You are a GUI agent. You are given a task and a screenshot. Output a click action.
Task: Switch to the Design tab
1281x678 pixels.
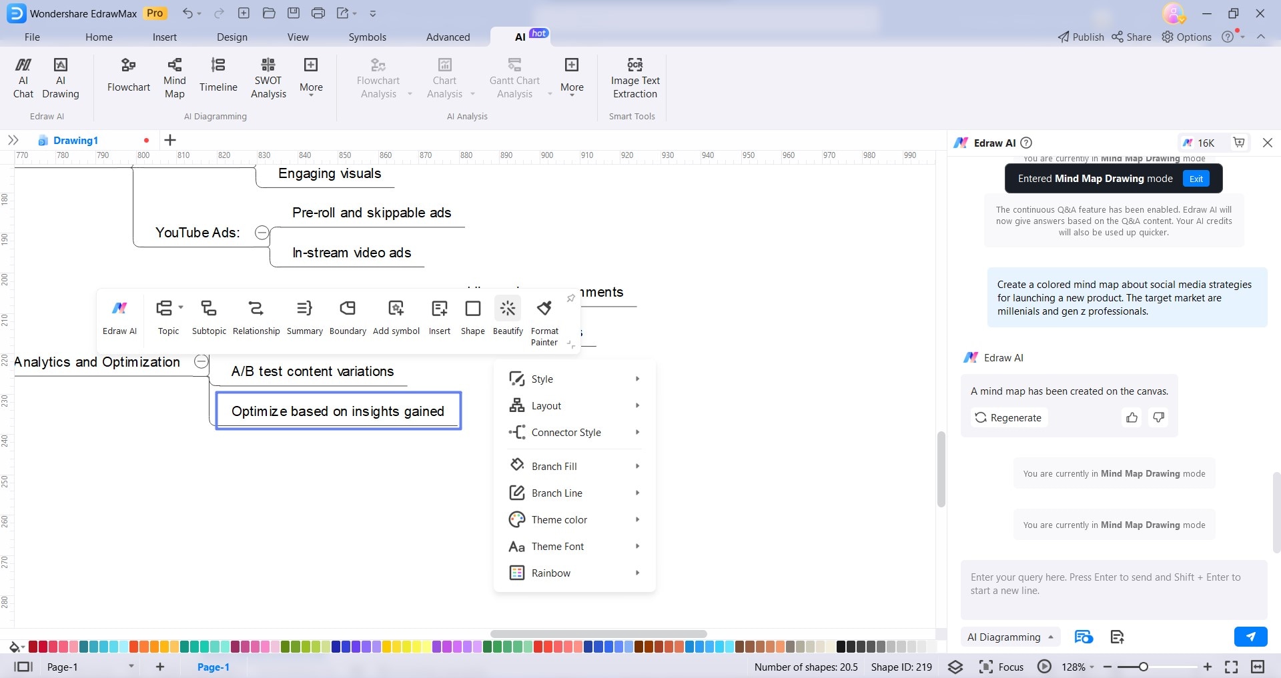coord(232,37)
